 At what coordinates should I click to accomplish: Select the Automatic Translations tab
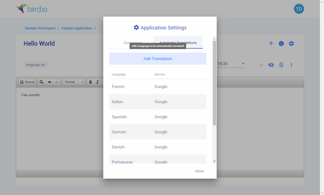click(178, 43)
